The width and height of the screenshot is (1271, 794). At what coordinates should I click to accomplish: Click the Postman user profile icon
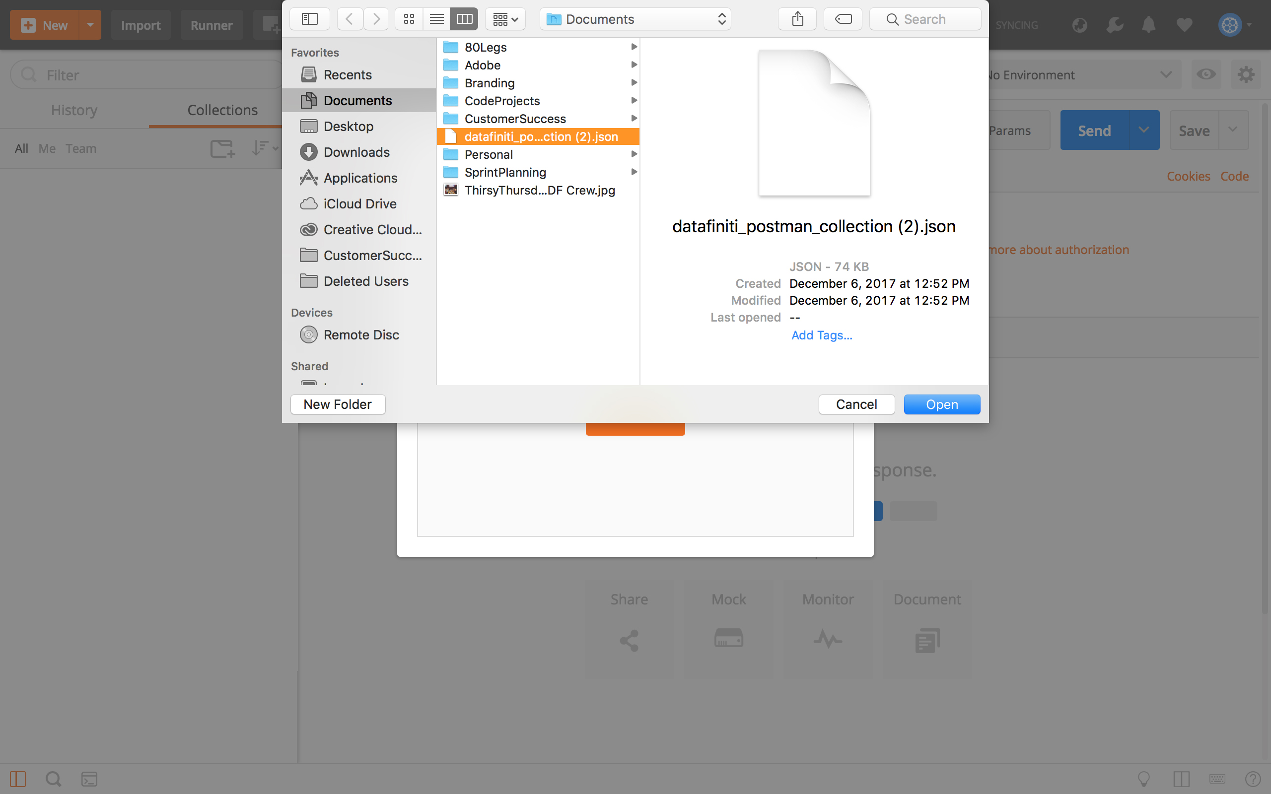click(1230, 25)
